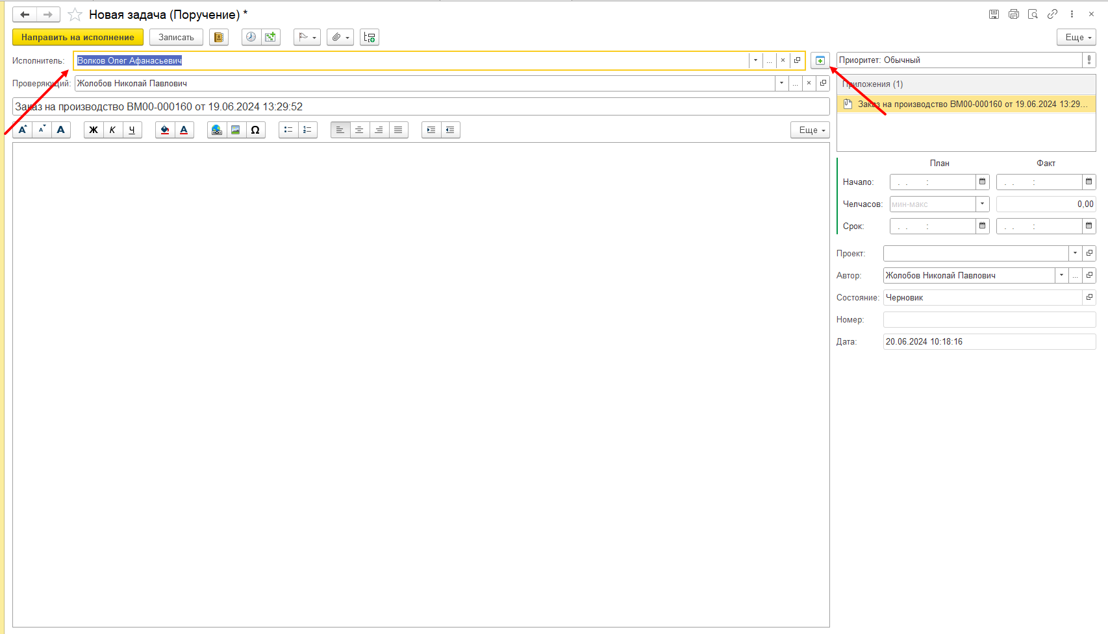Apply bulleted list formatting

288,130
